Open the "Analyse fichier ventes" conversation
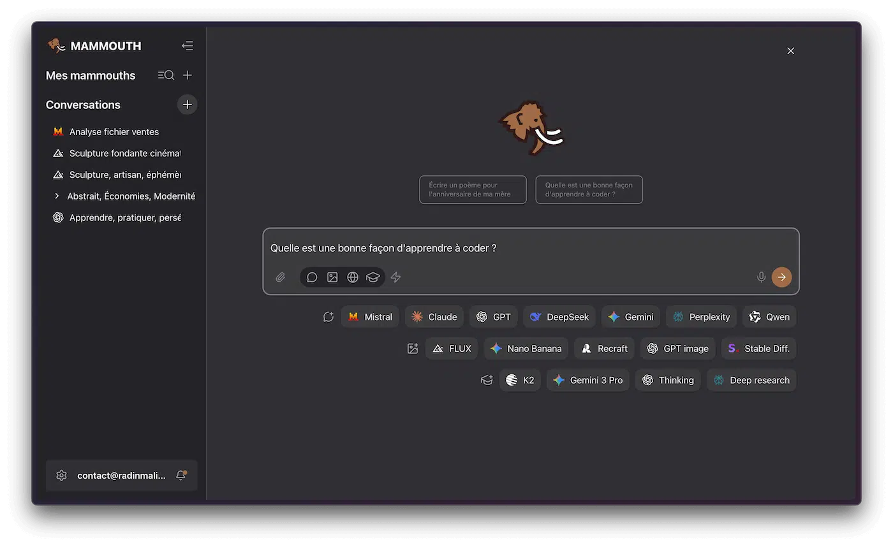This screenshot has height=547, width=893. coord(114,131)
